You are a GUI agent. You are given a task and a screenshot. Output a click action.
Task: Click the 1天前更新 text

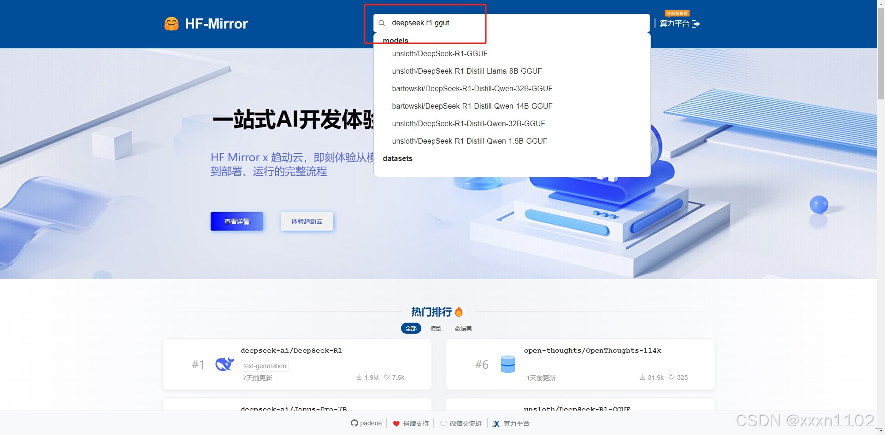click(x=541, y=378)
